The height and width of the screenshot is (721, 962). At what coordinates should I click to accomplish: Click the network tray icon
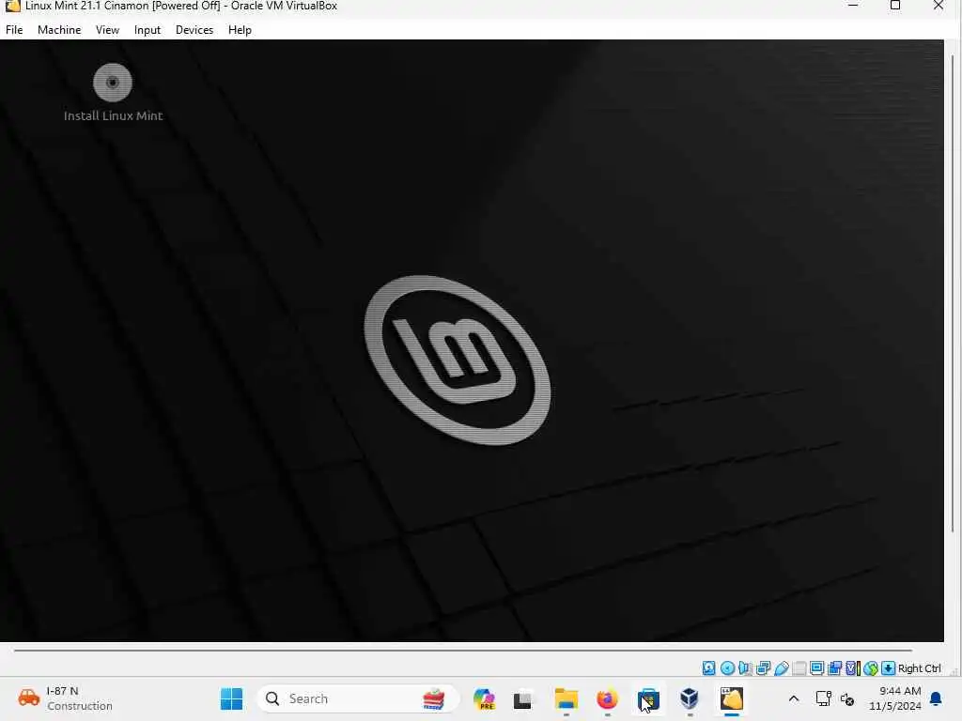pos(823,698)
